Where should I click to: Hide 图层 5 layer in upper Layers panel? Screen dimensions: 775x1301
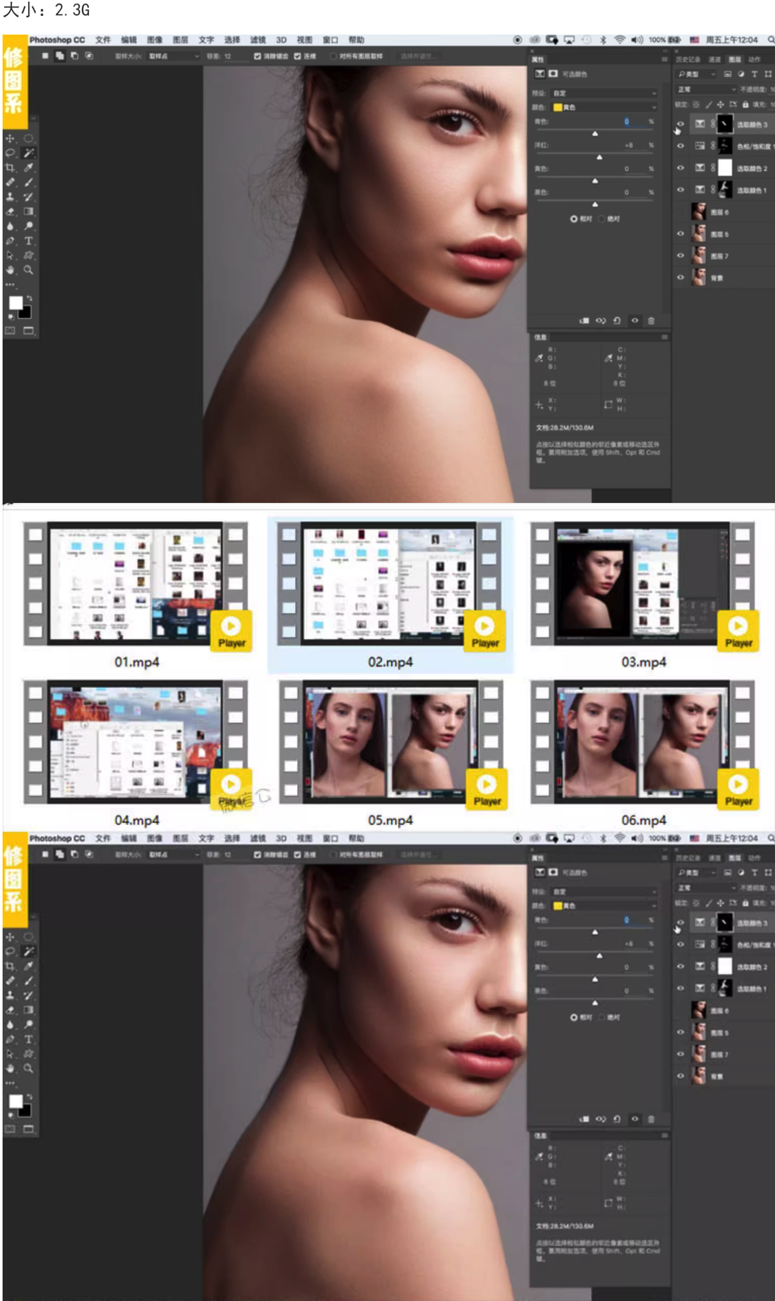click(x=680, y=234)
